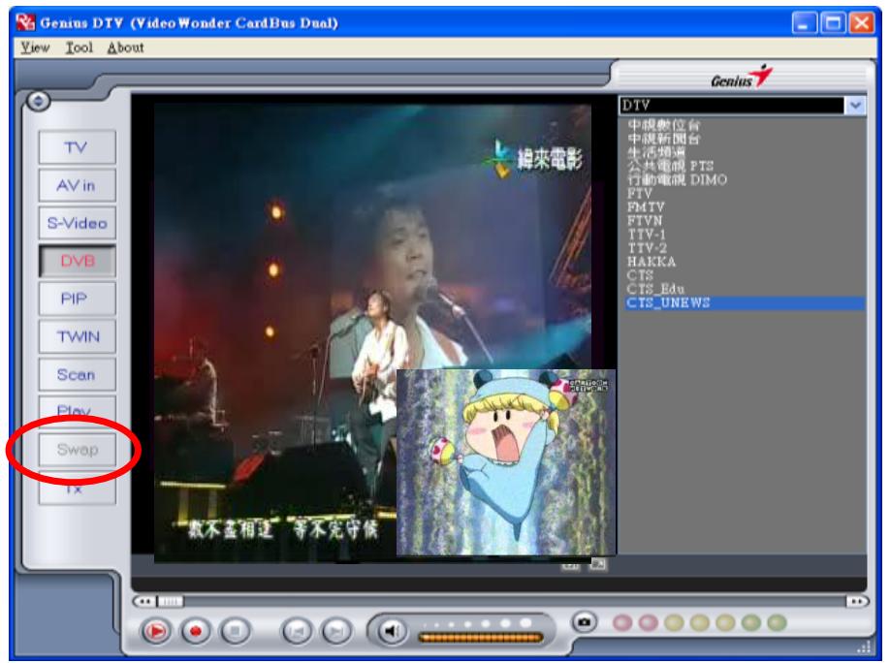Click the Genius DTV title bar icon
This screenshot has height=663, width=890.
(x=25, y=22)
